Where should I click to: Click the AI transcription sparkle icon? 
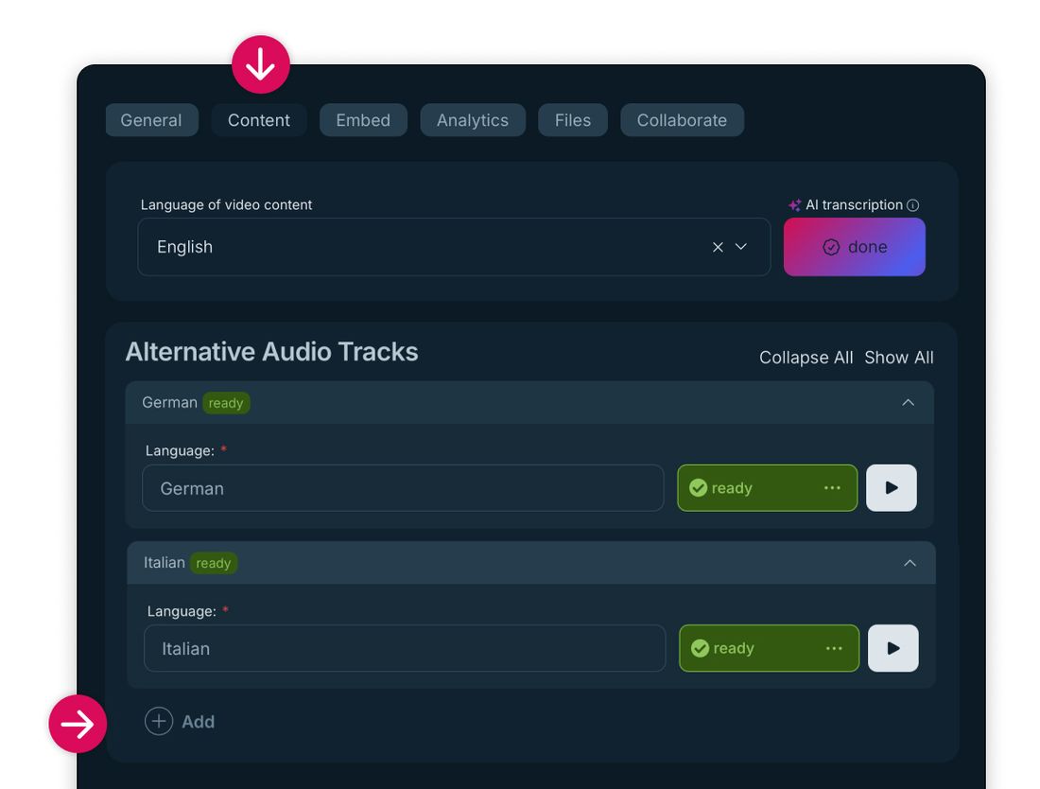pos(794,205)
